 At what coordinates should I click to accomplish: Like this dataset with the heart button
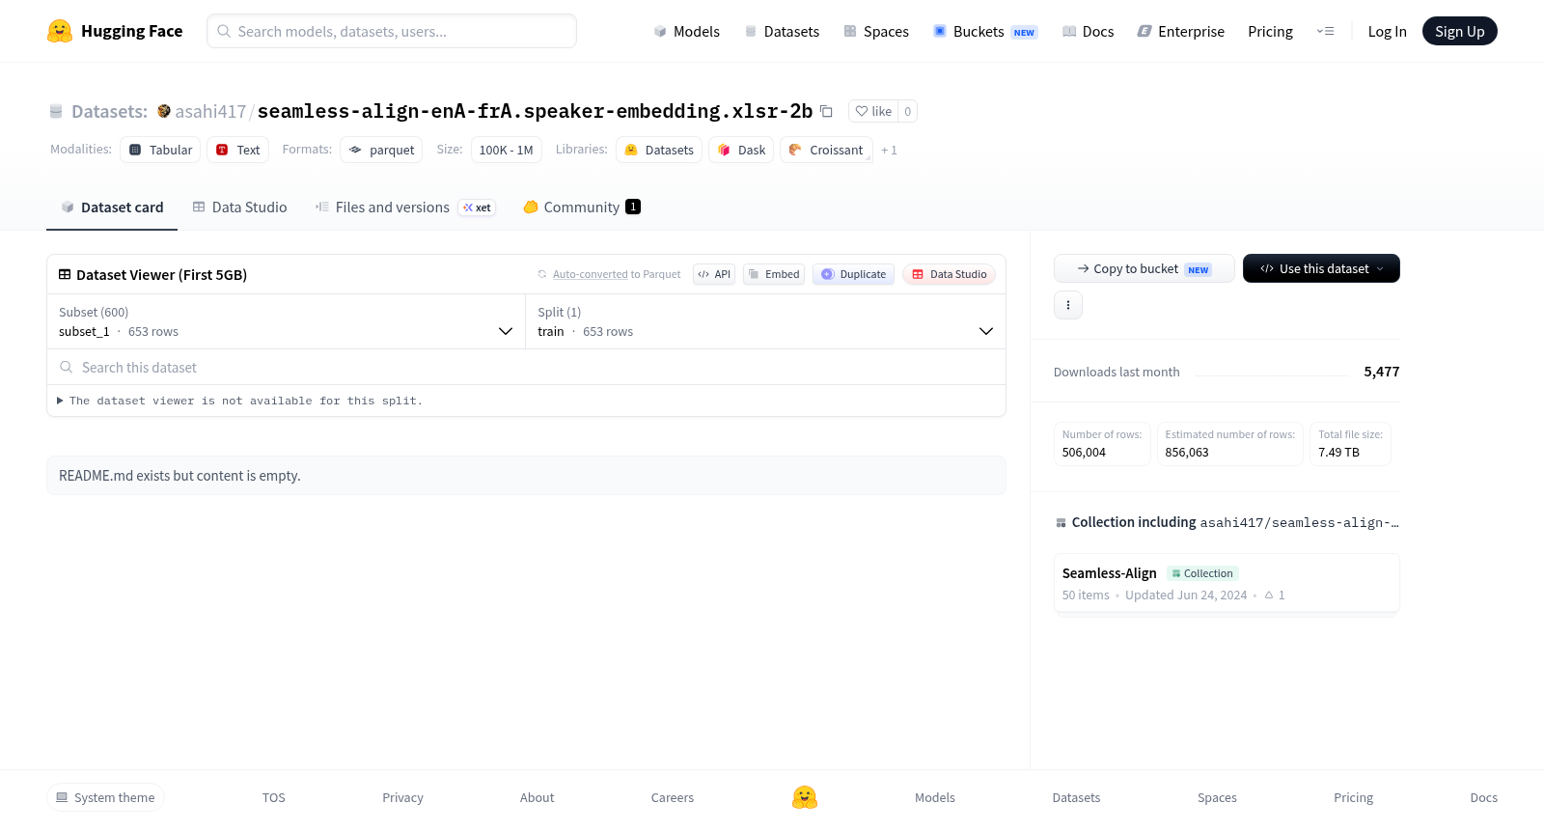tap(873, 111)
